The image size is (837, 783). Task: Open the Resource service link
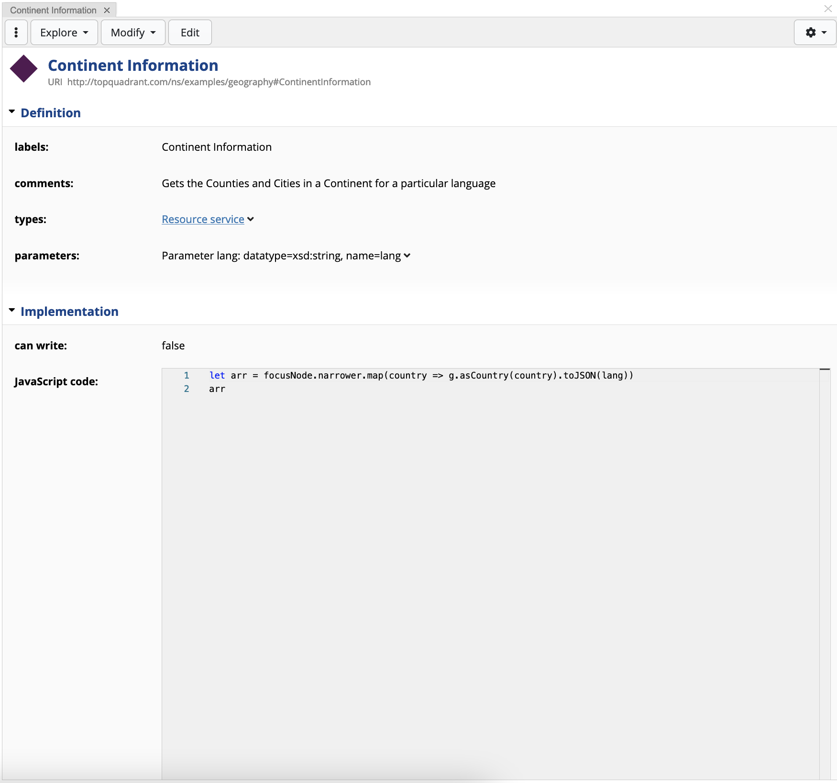point(203,219)
